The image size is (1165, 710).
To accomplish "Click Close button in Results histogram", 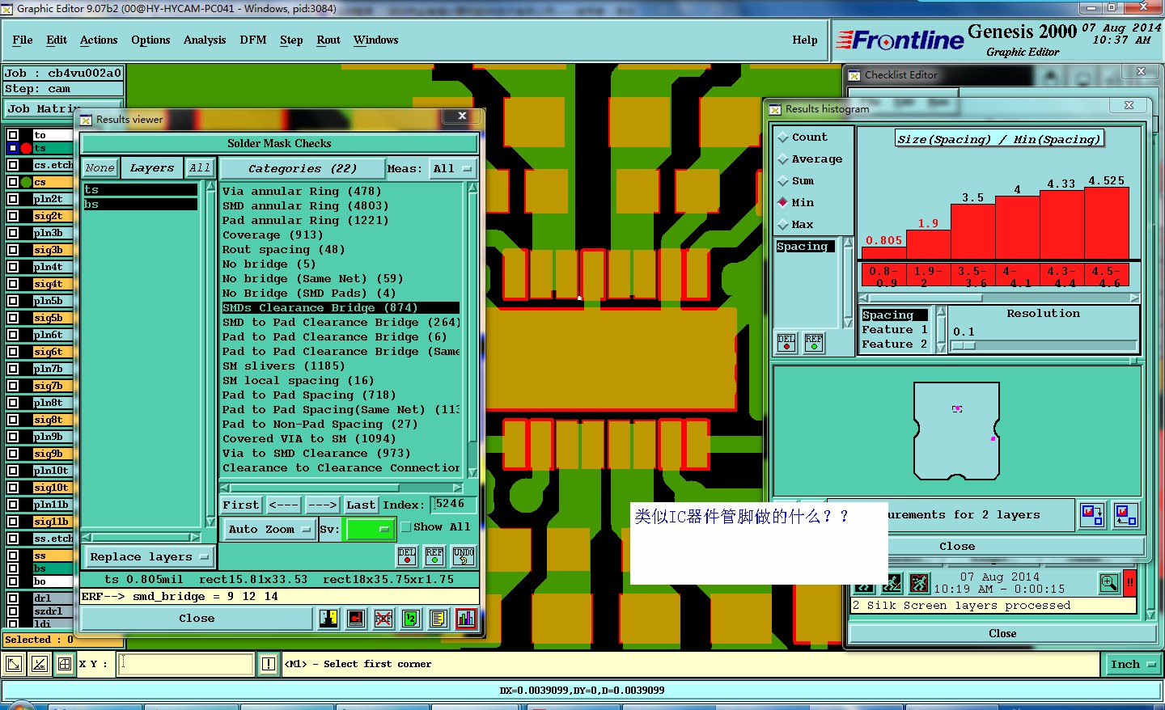I will (x=957, y=547).
